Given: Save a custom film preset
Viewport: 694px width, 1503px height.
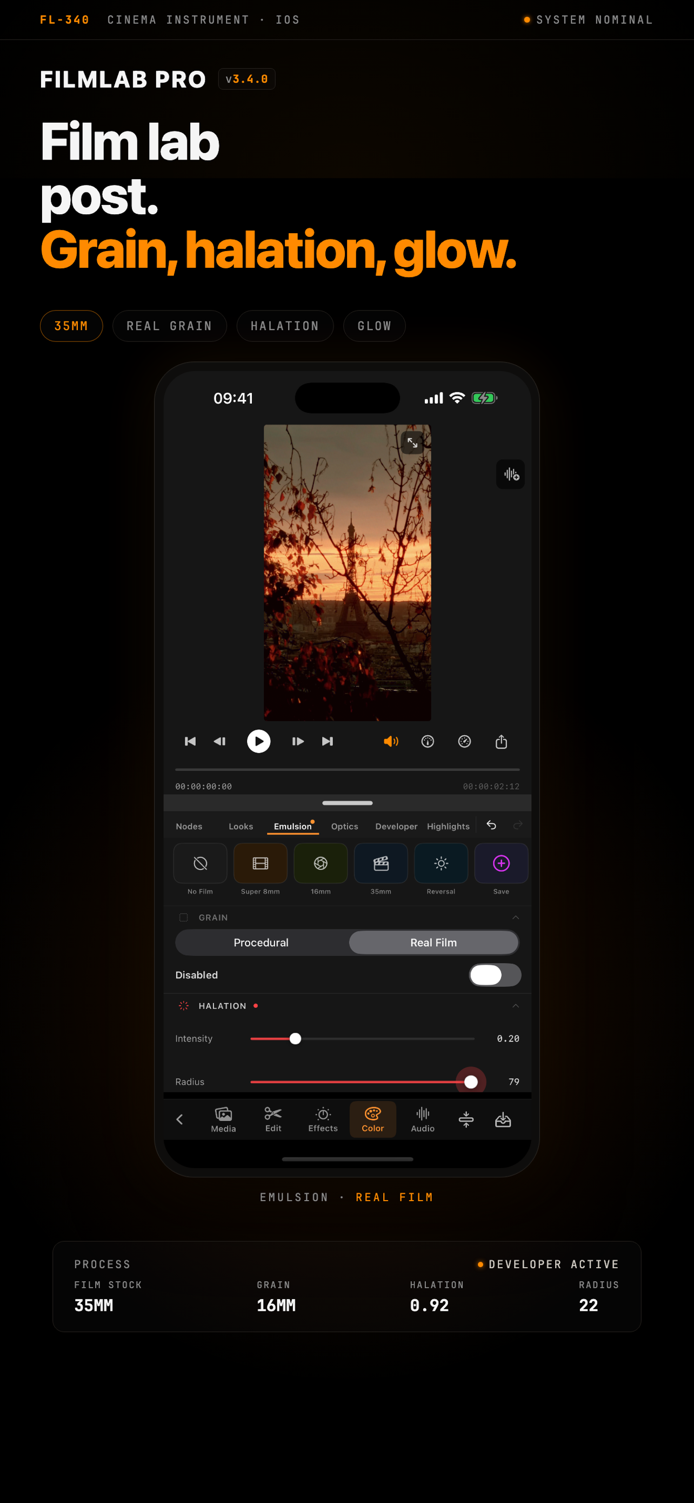Looking at the screenshot, I should pyautogui.click(x=501, y=863).
